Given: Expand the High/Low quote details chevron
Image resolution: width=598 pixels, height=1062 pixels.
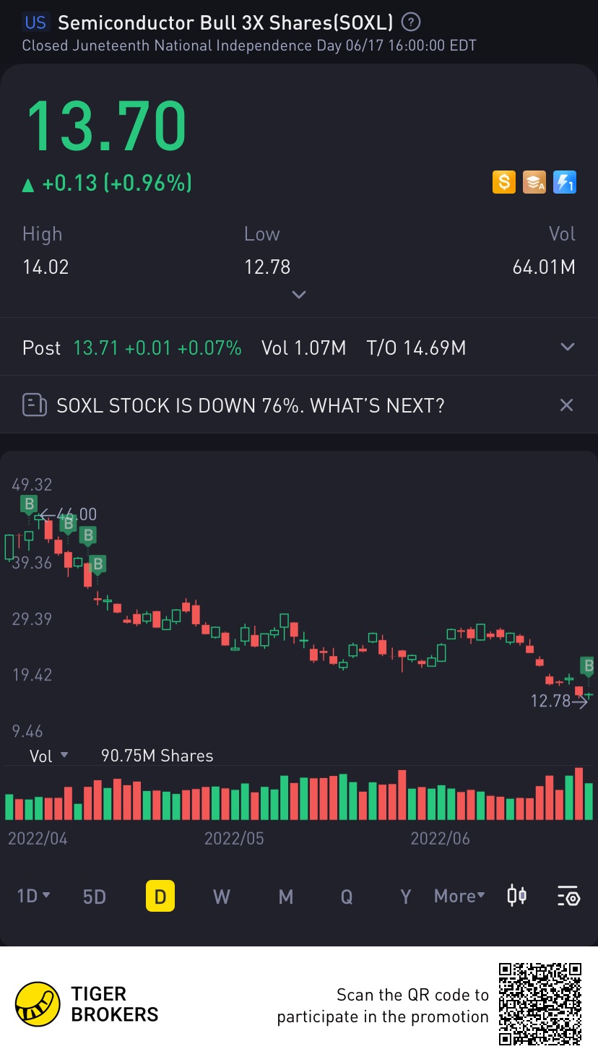Looking at the screenshot, I should point(299,294).
